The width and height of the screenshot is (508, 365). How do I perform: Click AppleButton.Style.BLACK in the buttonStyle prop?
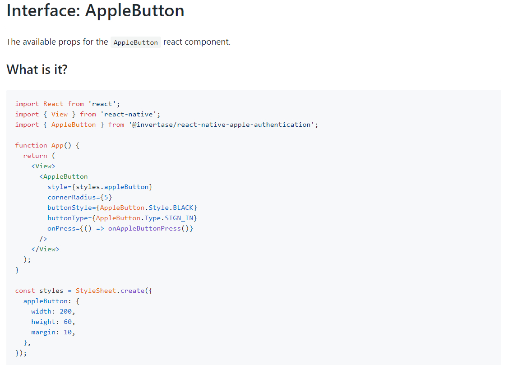147,208
